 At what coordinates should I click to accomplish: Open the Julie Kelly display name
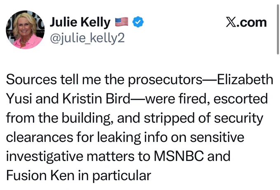pos(80,22)
